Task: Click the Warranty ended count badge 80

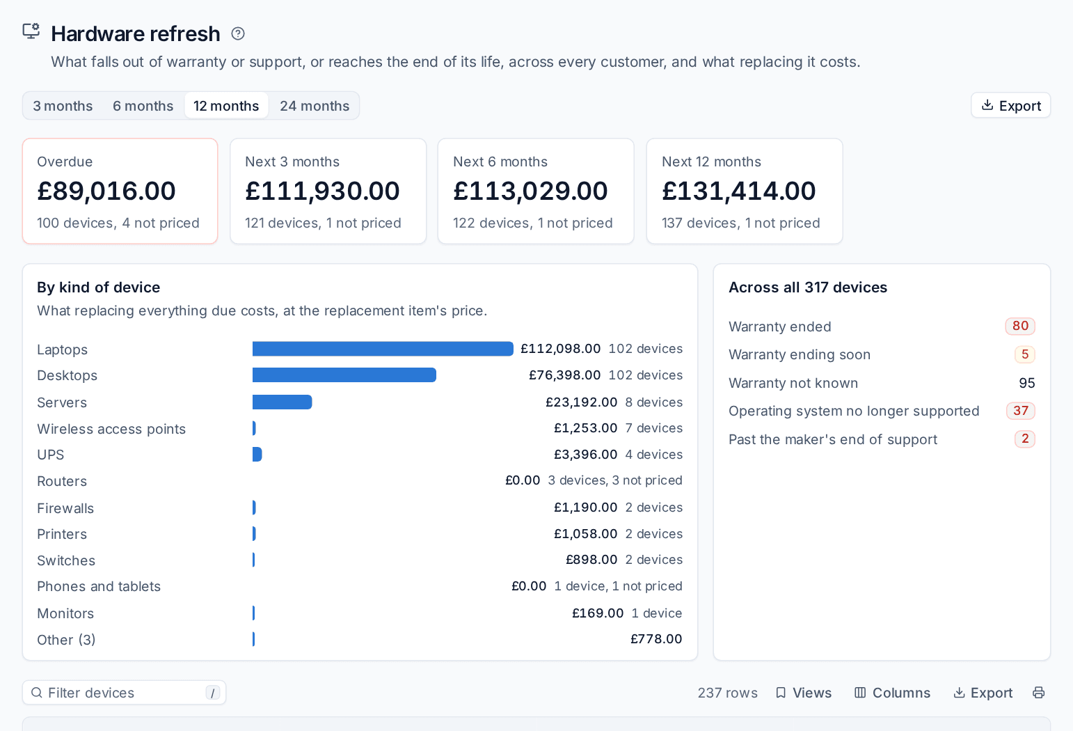Action: tap(1020, 326)
